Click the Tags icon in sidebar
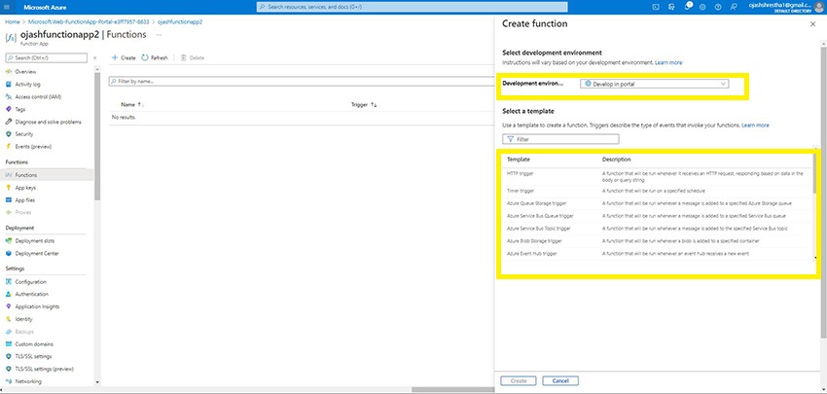Image resolution: width=827 pixels, height=394 pixels. pyautogui.click(x=9, y=109)
